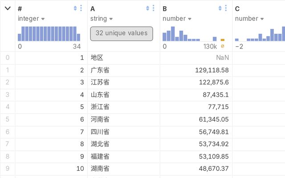Open column A more-options menu
The image size is (285, 178).
(x=153, y=8)
